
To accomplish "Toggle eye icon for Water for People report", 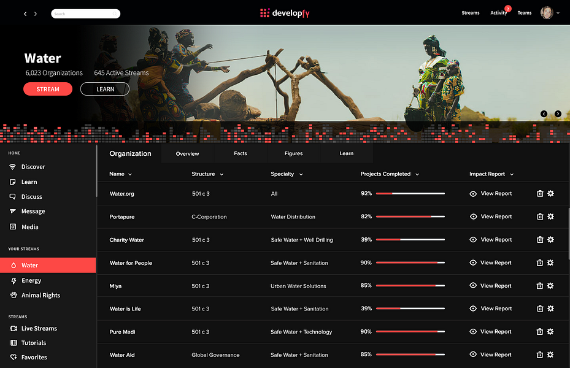I will 472,263.
